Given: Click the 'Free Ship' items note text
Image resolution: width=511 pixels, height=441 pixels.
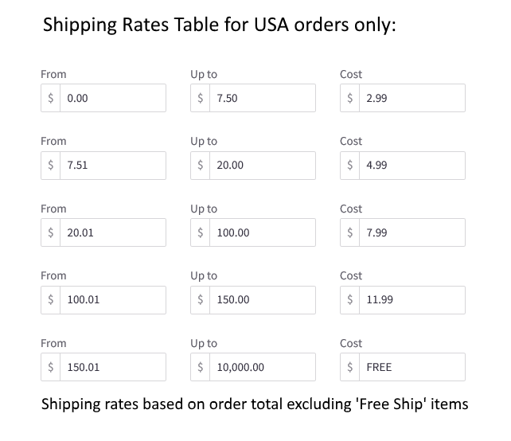Looking at the screenshot, I should [255, 404].
